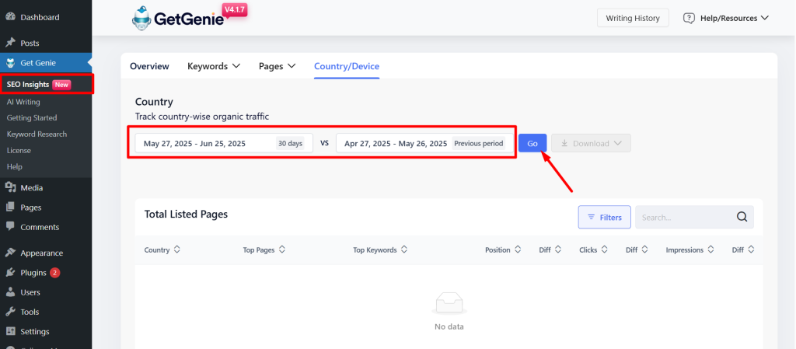Click the Tools wrench icon
This screenshot has height=349, width=796.
[x=10, y=312]
